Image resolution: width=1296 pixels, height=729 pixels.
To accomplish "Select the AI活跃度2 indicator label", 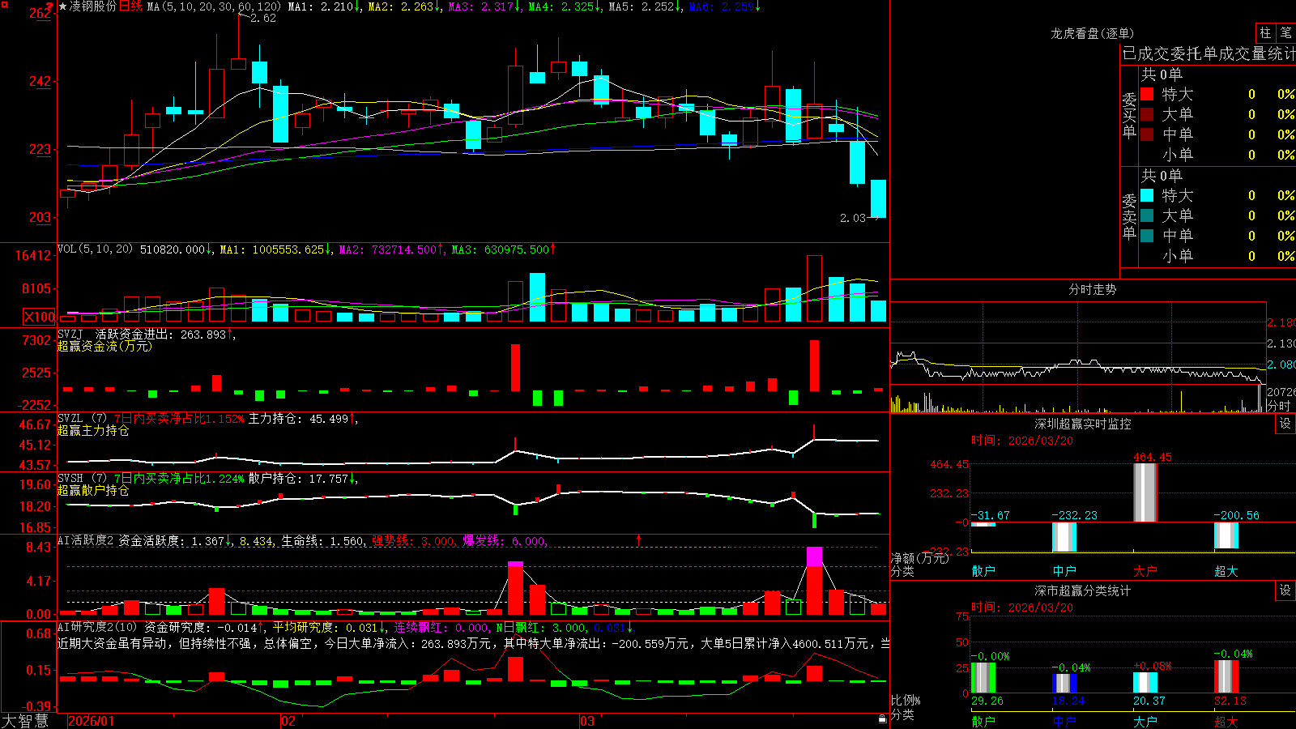I will pos(85,541).
